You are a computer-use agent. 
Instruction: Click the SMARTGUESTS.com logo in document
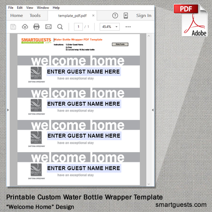coord(36,41)
